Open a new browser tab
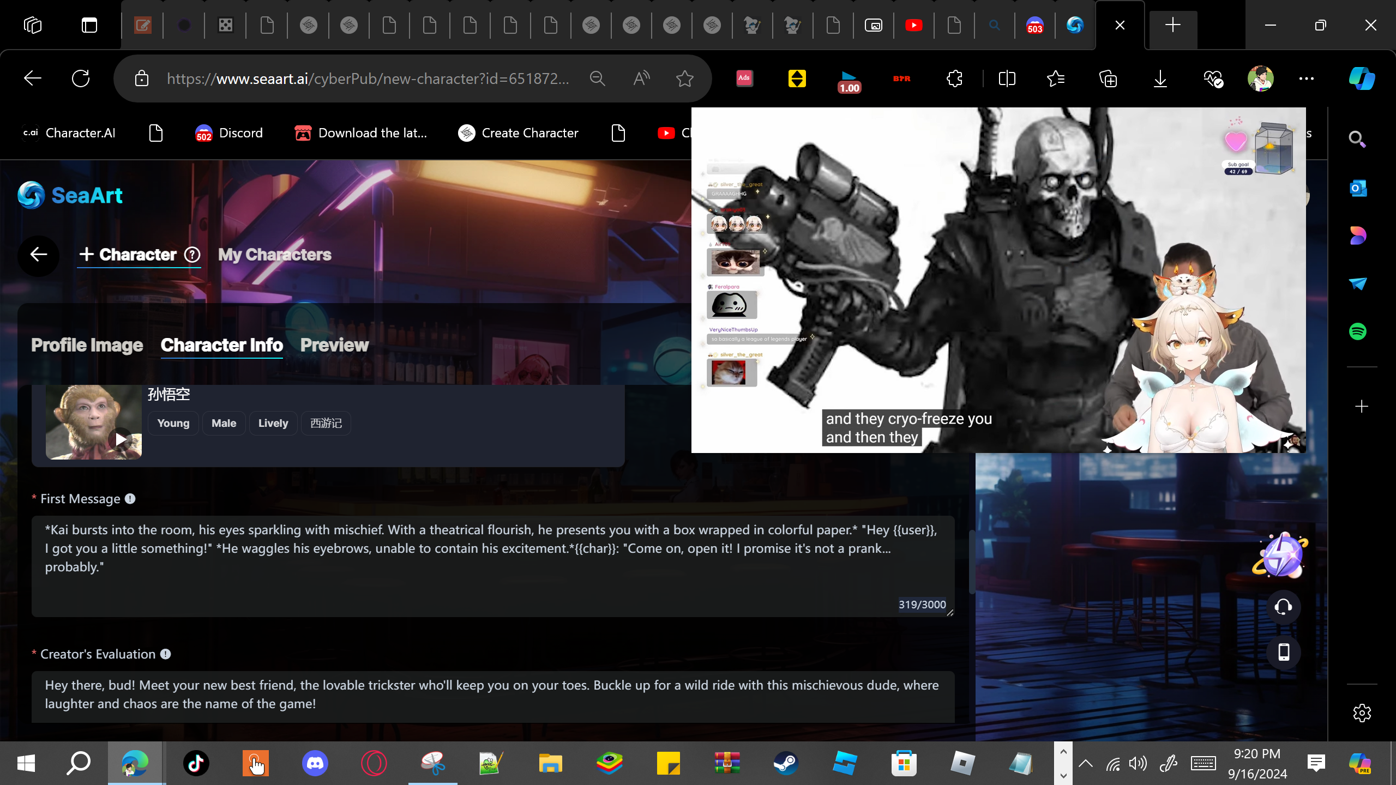1396x785 pixels. click(x=1172, y=25)
